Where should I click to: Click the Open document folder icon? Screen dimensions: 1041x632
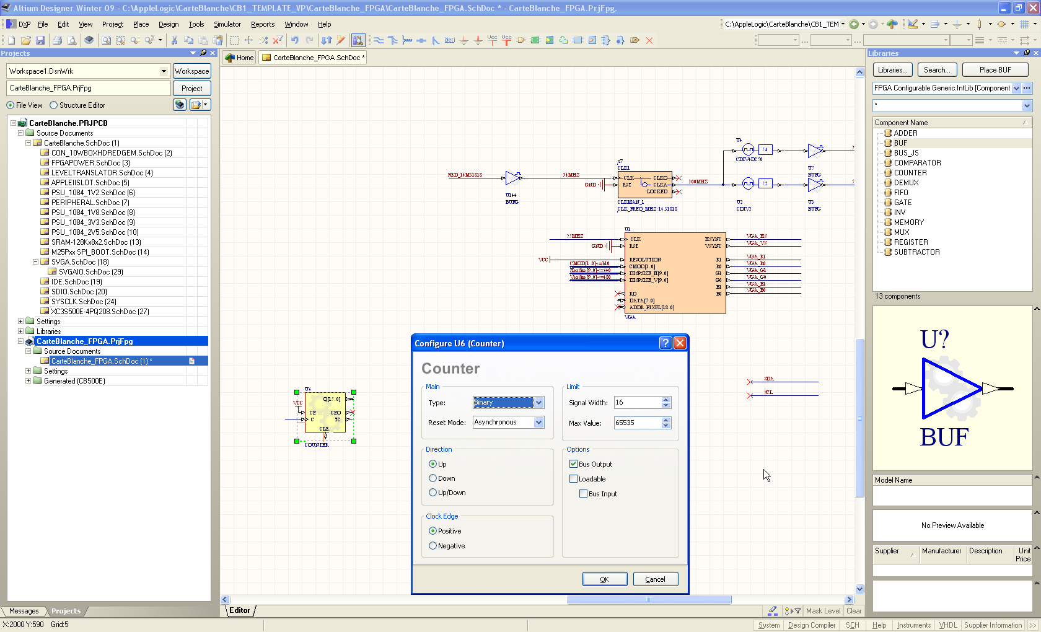coord(26,40)
